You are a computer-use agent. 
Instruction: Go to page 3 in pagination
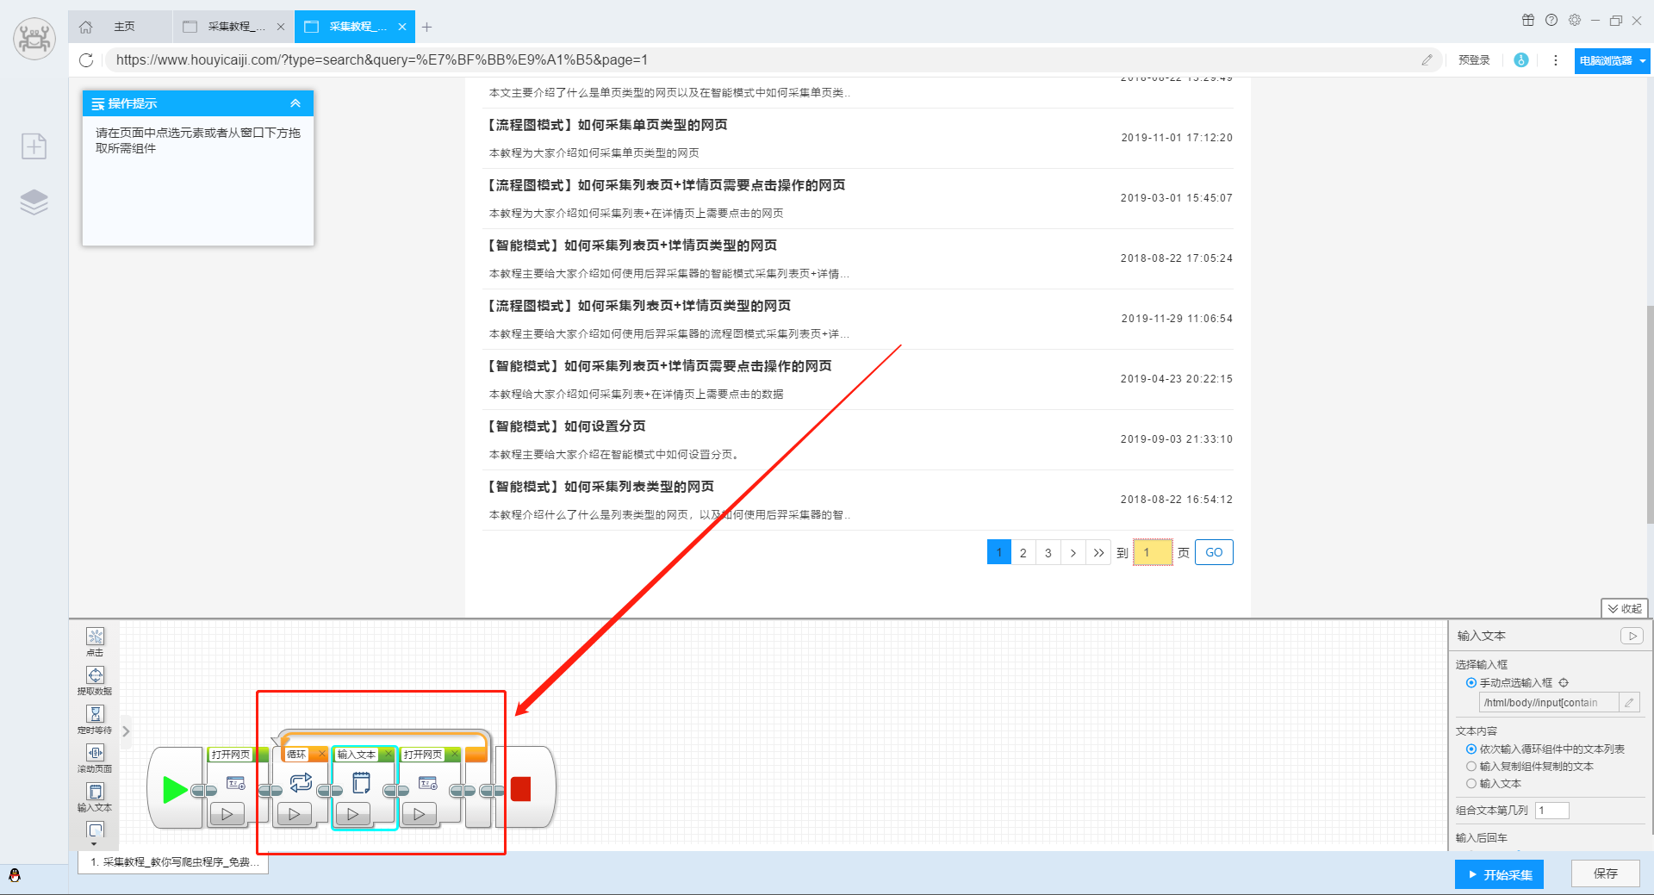(x=1048, y=553)
